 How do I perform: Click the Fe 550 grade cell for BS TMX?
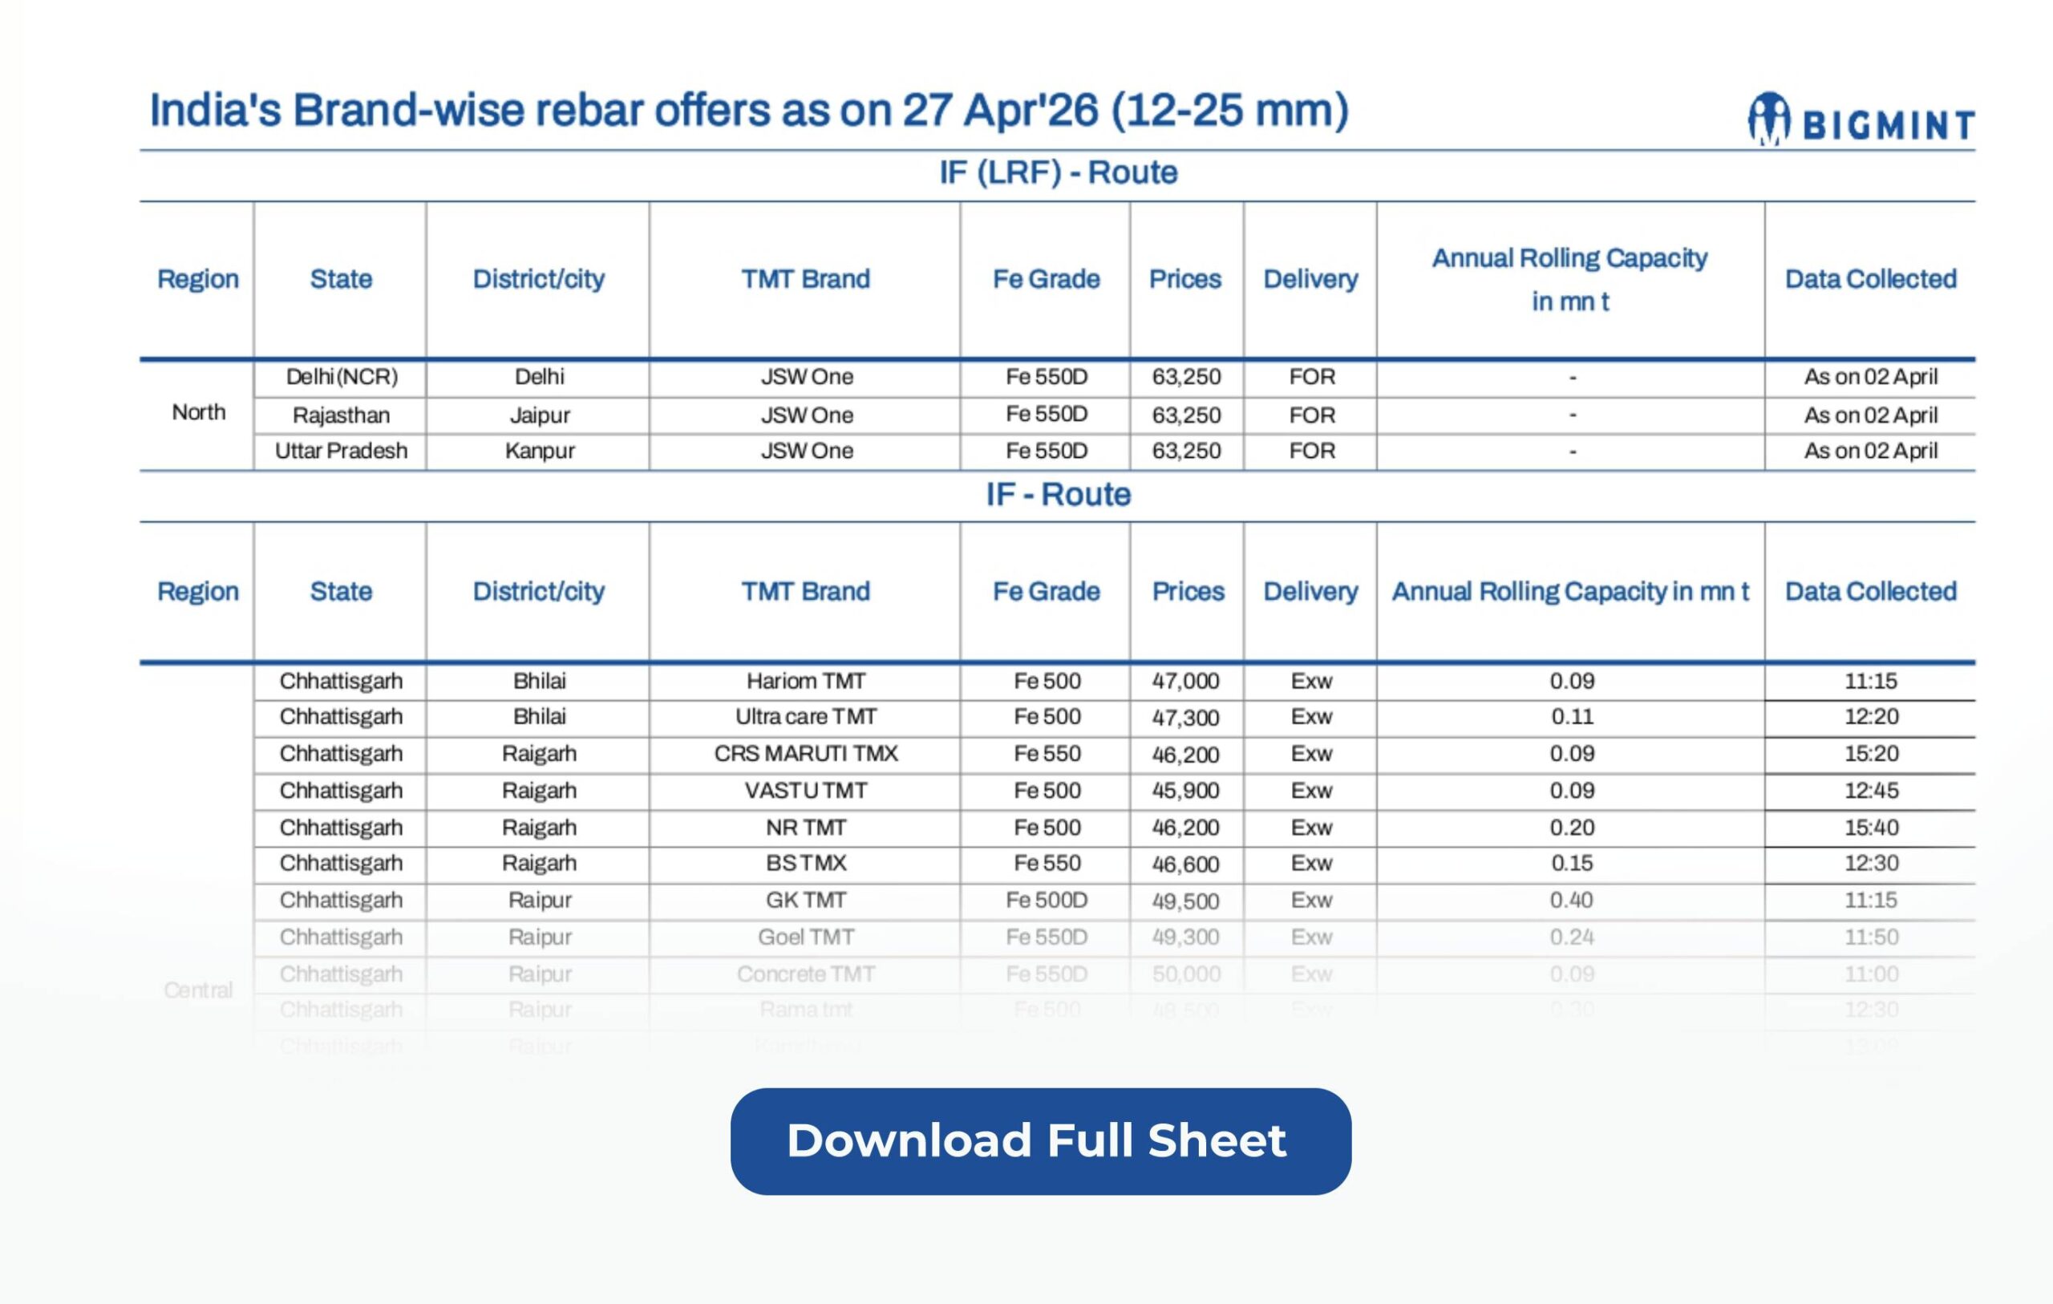[1046, 864]
